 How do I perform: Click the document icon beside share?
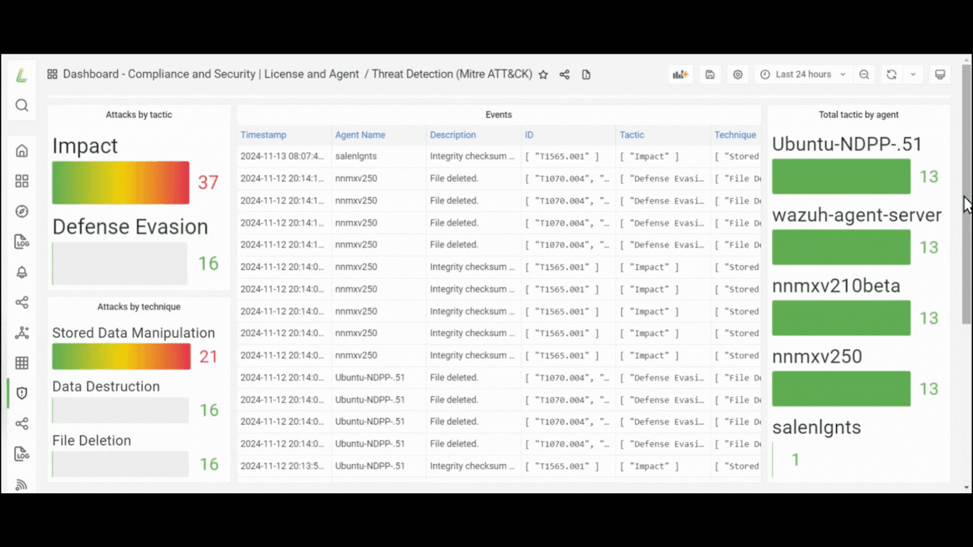tap(586, 74)
